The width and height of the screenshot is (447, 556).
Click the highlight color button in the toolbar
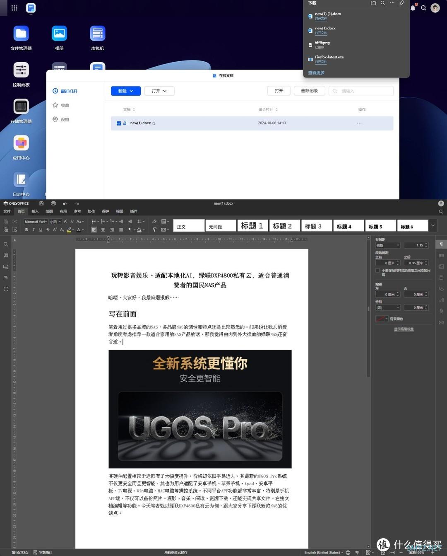tap(69, 230)
